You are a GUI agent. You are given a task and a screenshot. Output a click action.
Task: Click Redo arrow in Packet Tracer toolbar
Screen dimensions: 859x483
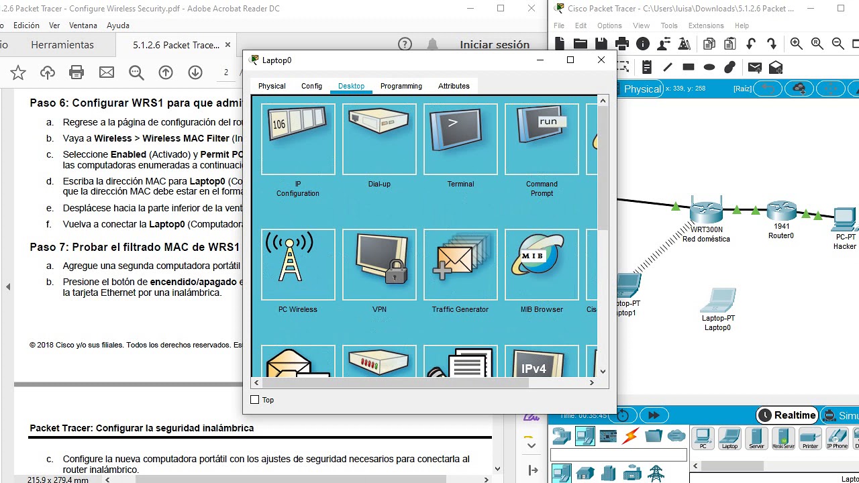click(772, 44)
